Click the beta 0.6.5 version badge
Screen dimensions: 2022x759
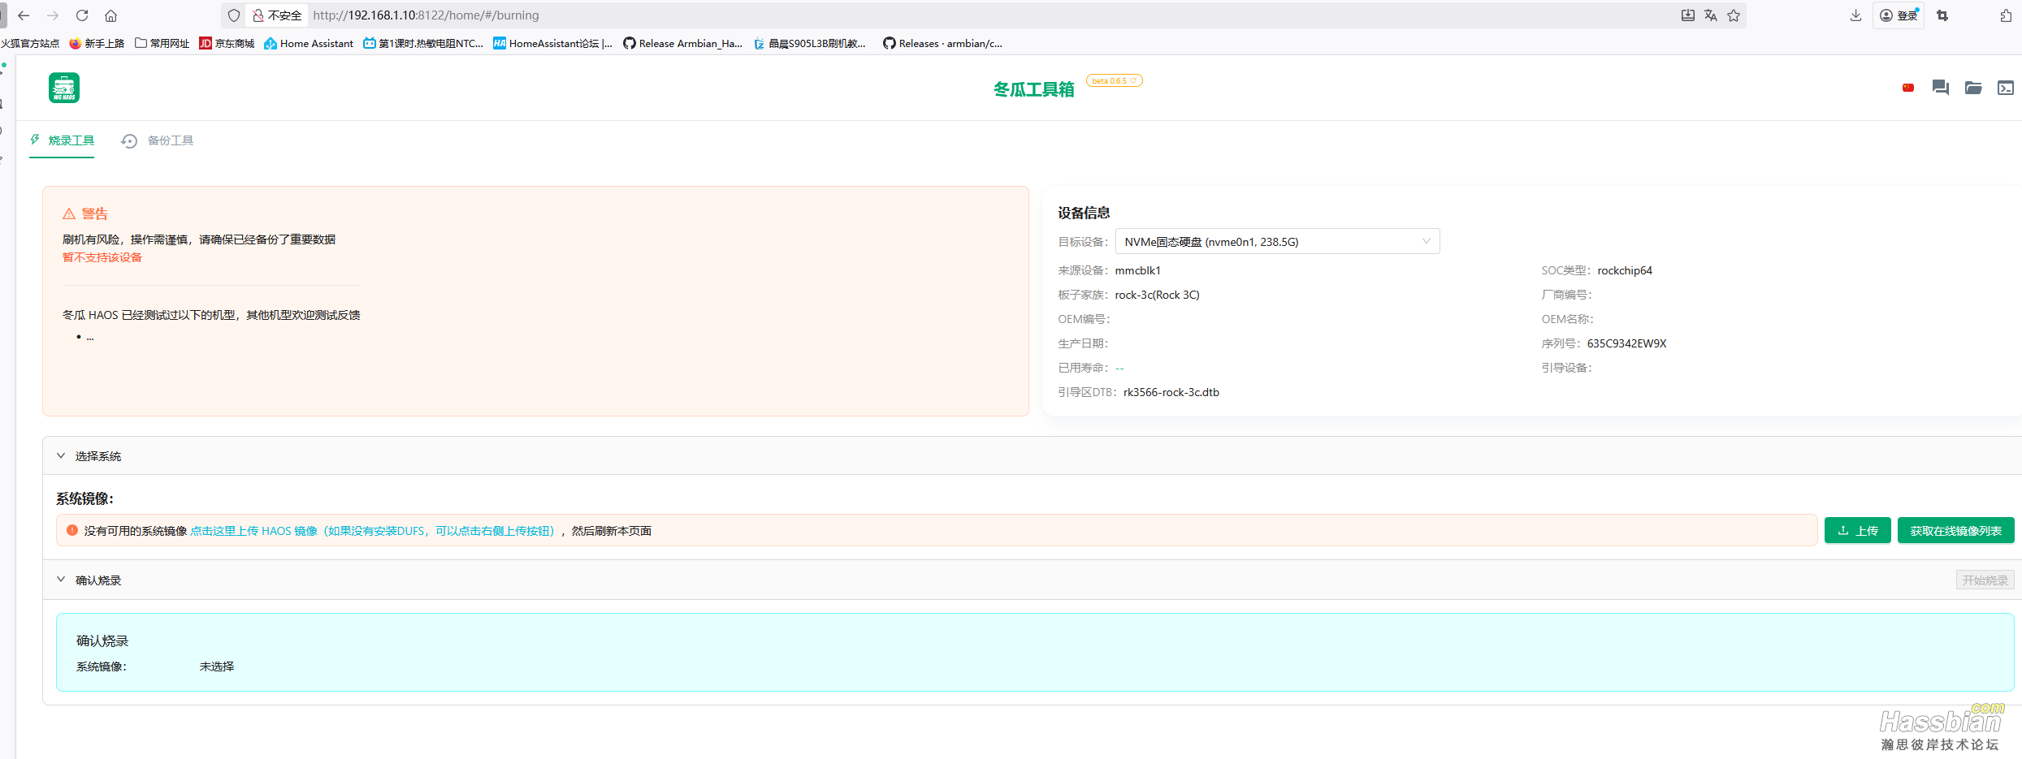(1114, 81)
